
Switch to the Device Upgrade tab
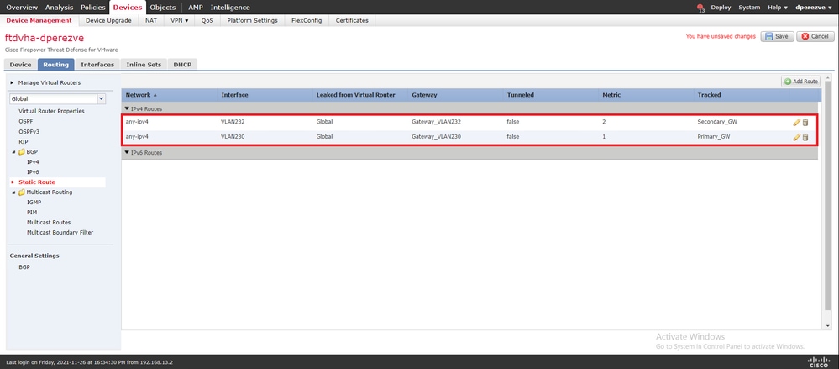108,20
